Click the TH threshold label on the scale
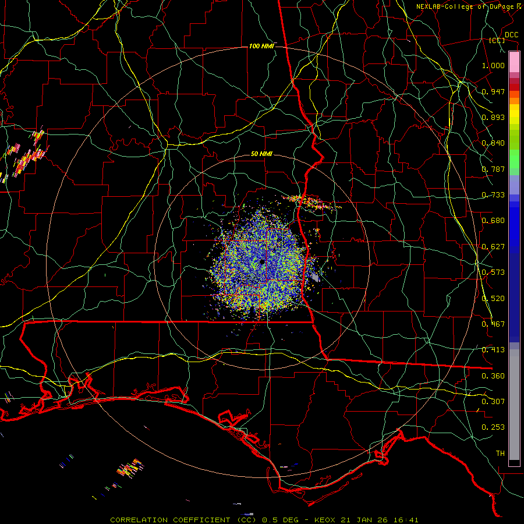 coord(500,454)
